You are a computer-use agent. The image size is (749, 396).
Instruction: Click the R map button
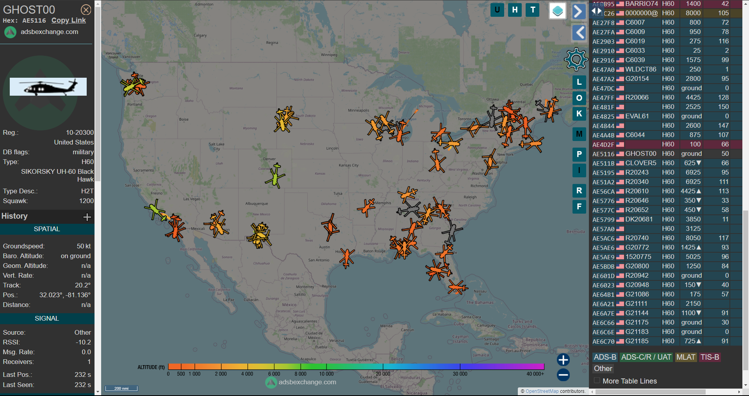point(579,191)
